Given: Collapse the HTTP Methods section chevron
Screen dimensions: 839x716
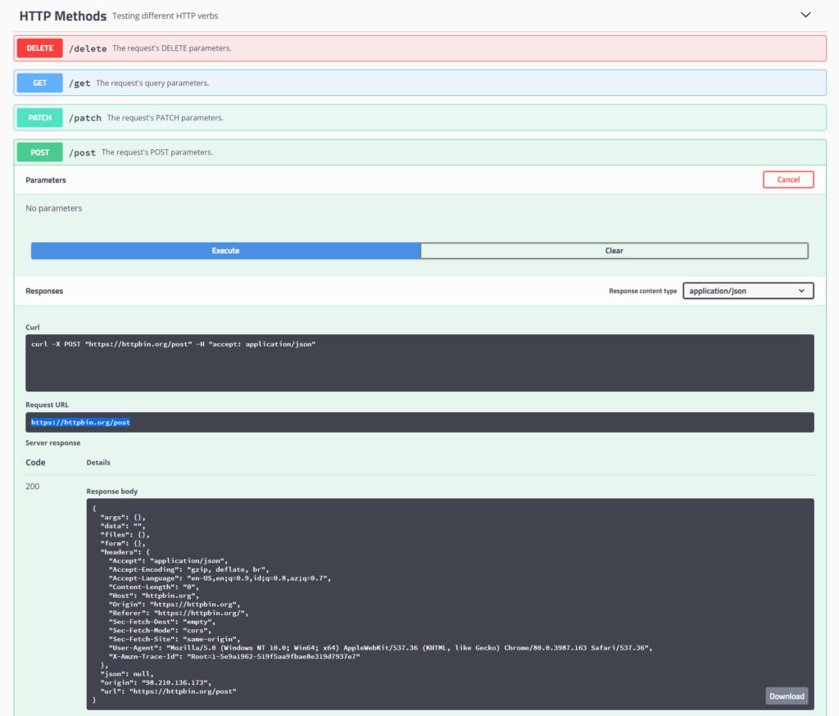Looking at the screenshot, I should point(805,15).
